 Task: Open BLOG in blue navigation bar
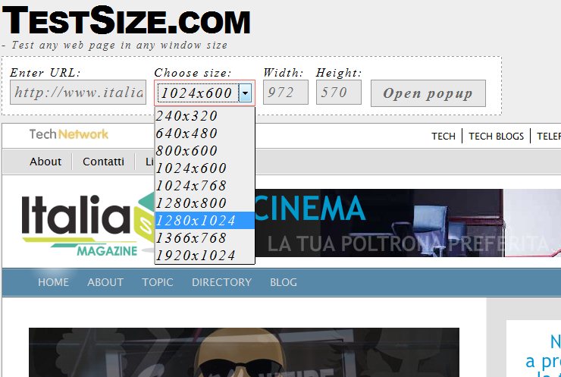pos(284,282)
